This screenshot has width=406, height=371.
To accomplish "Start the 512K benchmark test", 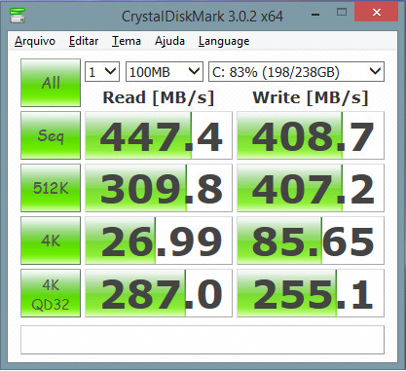I will pyautogui.click(x=51, y=188).
